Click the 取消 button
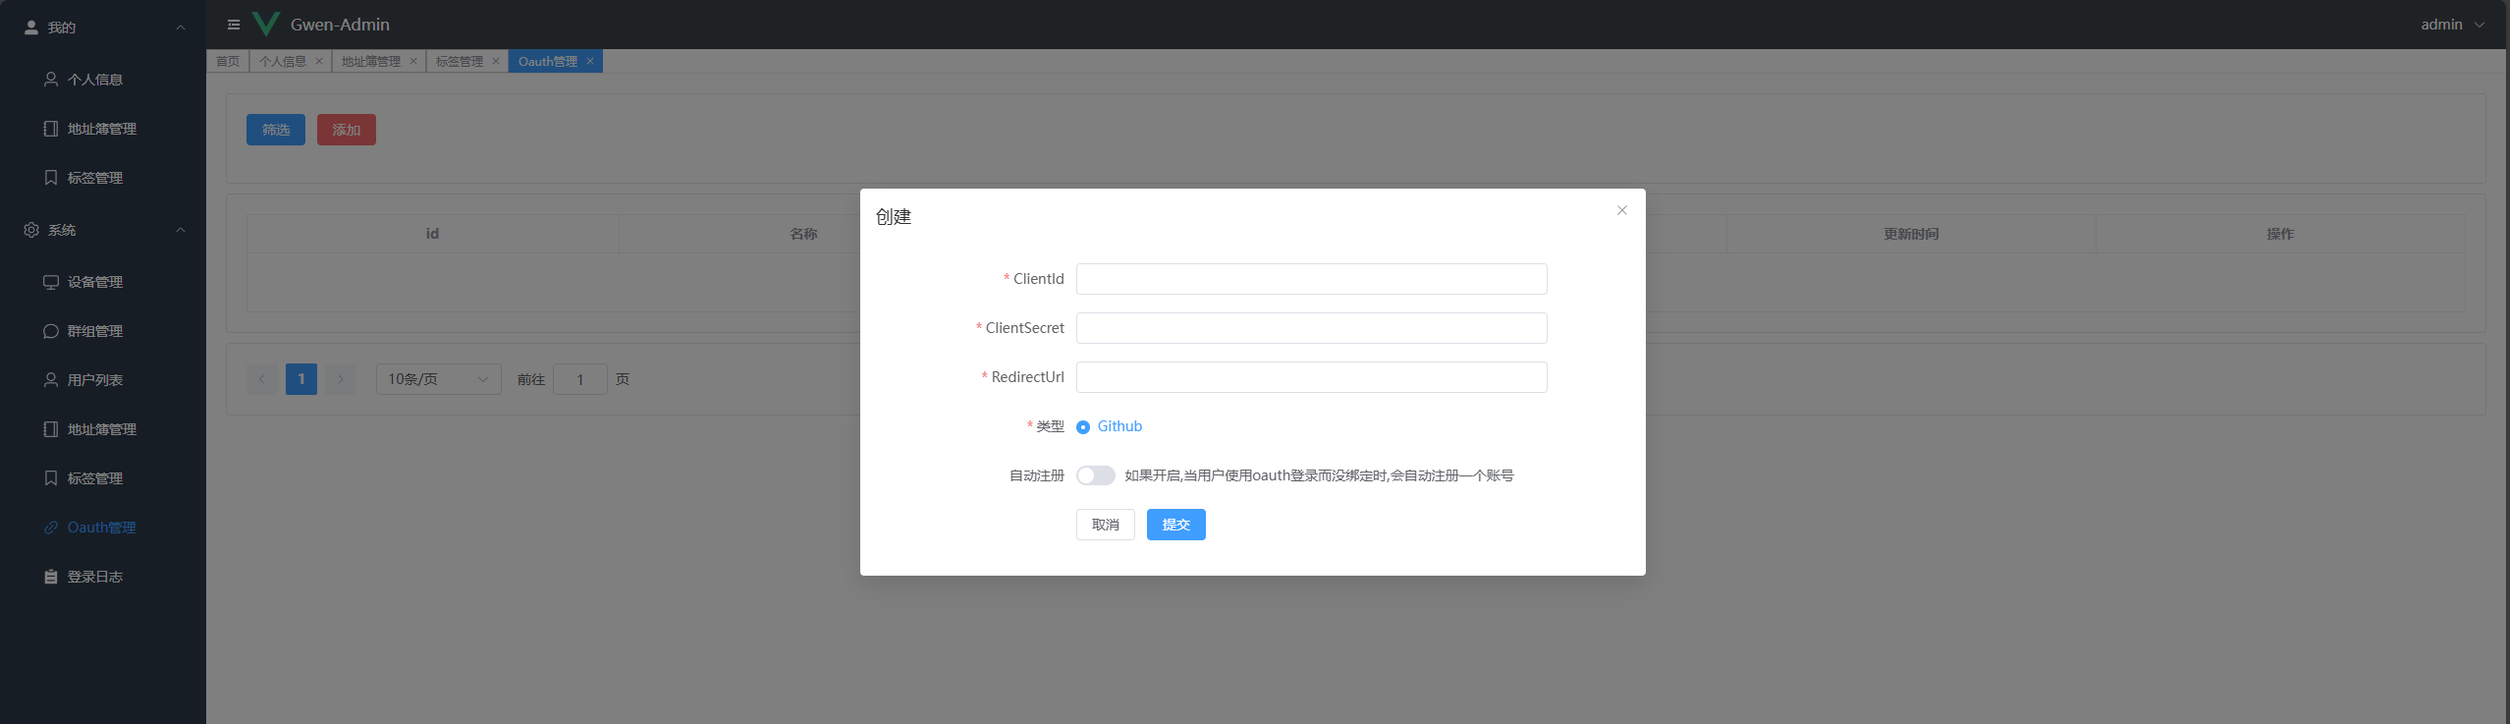Screen dimensions: 2510x724 point(1105,525)
